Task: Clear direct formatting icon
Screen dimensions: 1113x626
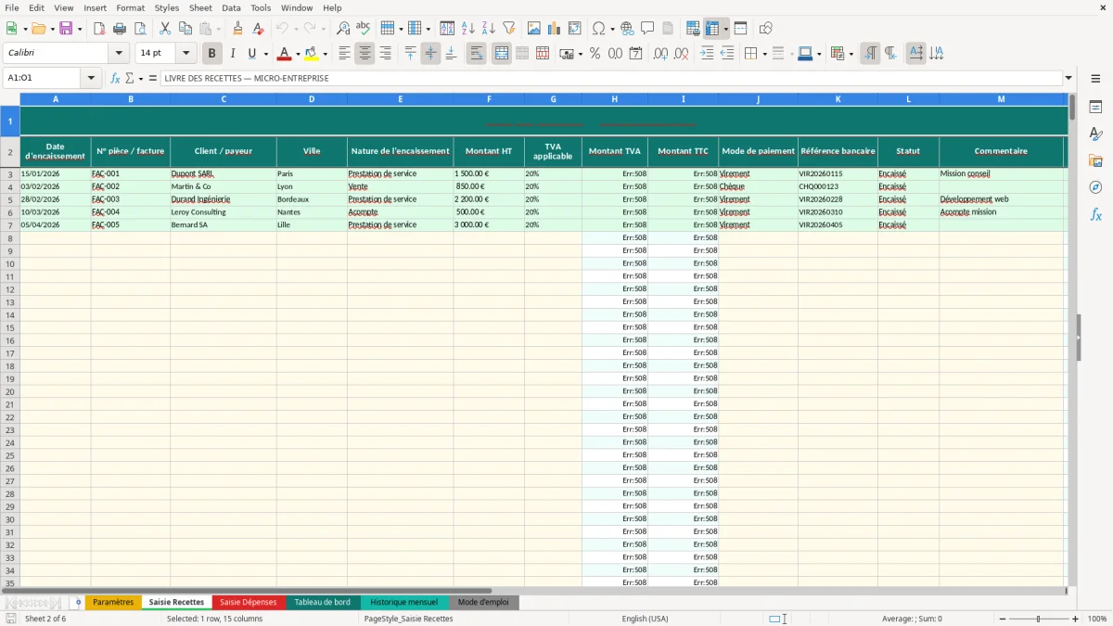Action: 258,29
